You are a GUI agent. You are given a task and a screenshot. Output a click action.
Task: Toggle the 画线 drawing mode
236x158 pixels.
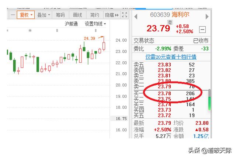[x=77, y=15]
